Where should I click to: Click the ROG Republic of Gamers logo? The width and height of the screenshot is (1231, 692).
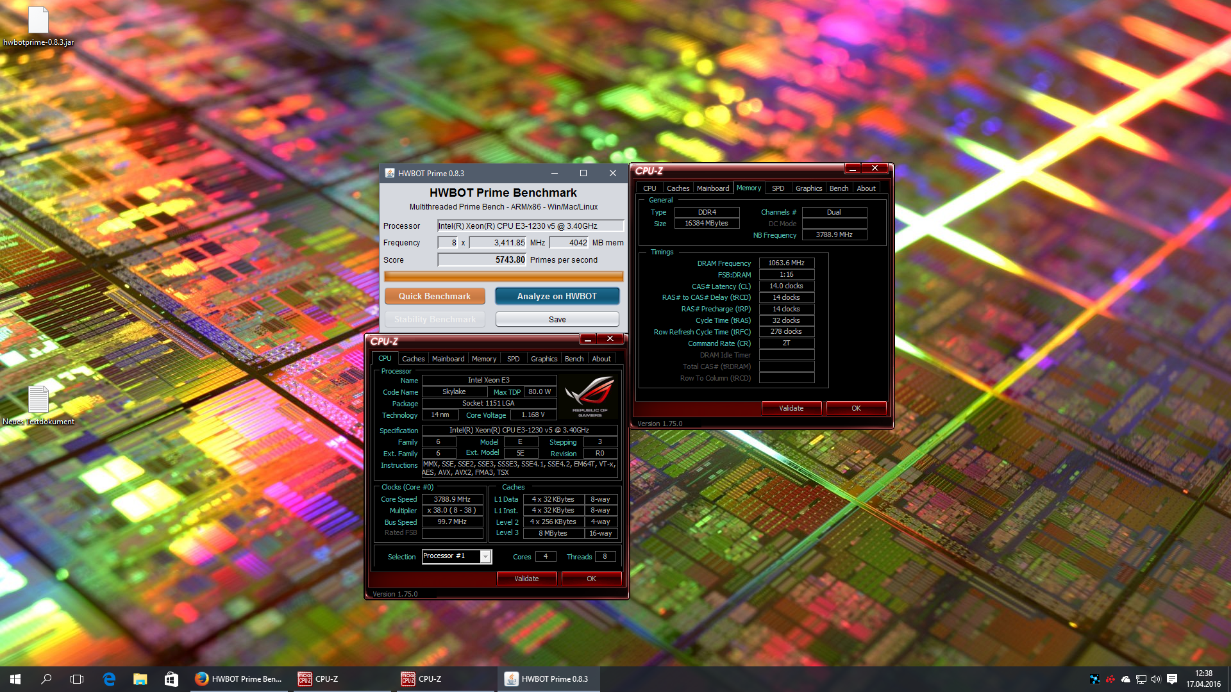pos(590,396)
